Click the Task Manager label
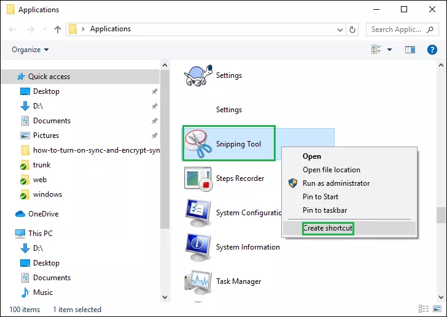This screenshot has width=447, height=317. click(239, 281)
